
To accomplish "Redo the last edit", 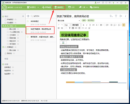I will tap(62, 25).
